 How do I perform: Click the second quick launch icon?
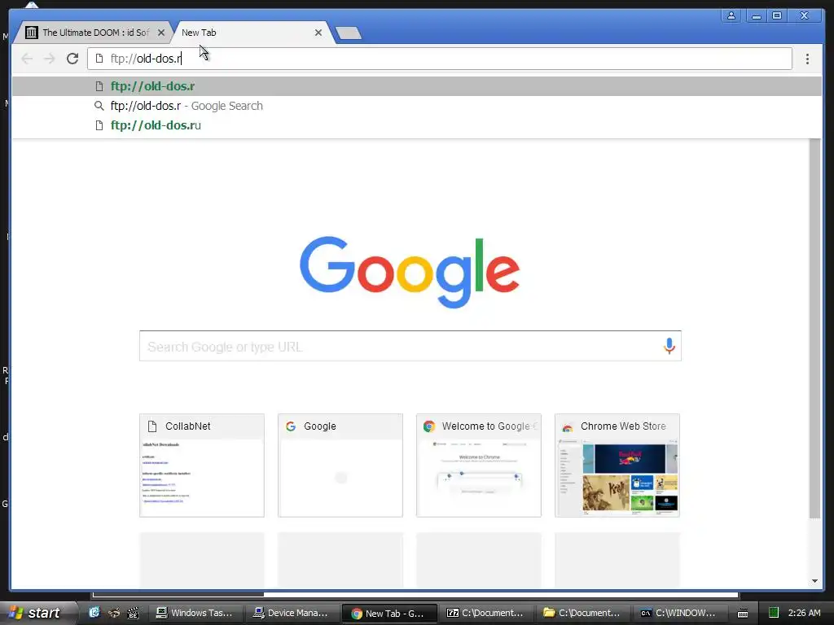coord(114,613)
